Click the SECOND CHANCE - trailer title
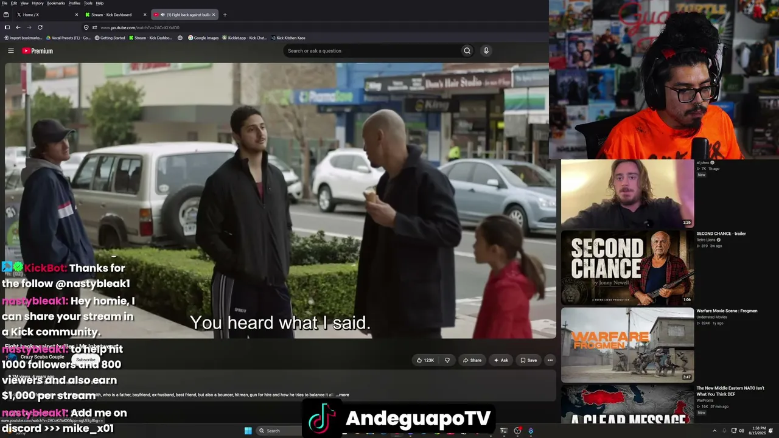The height and width of the screenshot is (438, 779). [x=721, y=234]
